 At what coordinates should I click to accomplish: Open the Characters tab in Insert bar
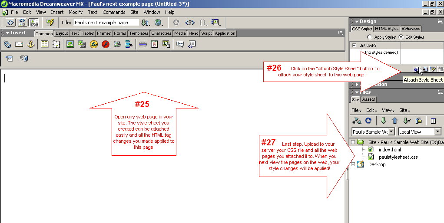[161, 33]
